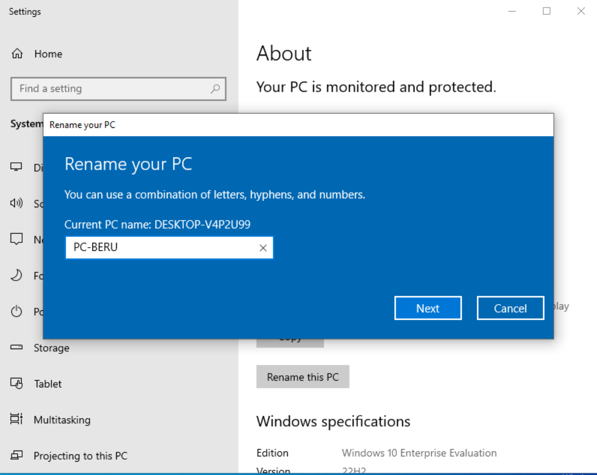Select the Focus assist moon icon
Image resolution: width=597 pixels, height=475 pixels.
[16, 275]
